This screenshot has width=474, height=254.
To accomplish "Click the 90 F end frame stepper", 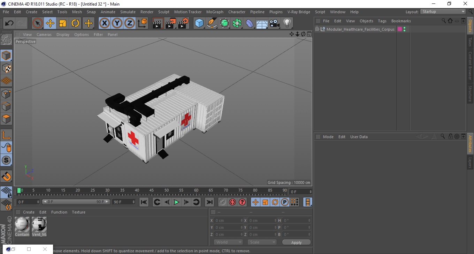I will (x=133, y=202).
